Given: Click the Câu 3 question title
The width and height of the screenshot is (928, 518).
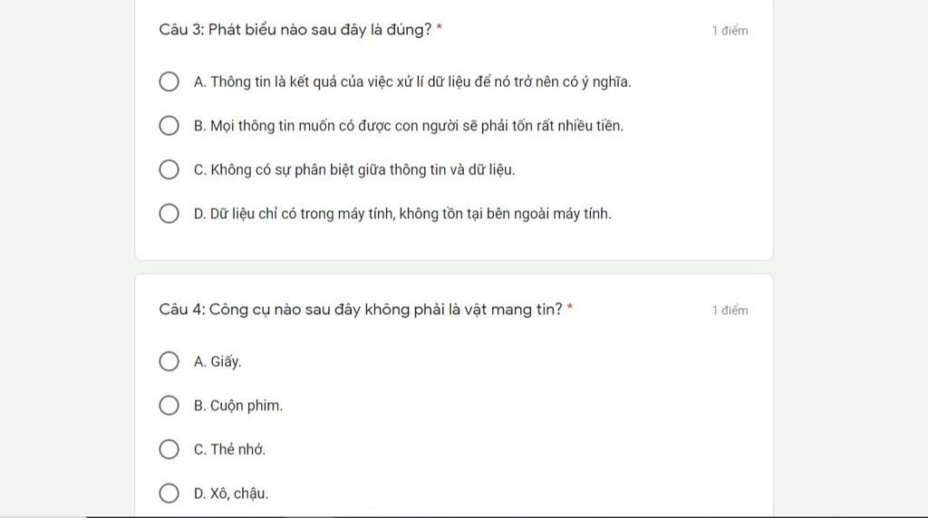Looking at the screenshot, I should click(295, 30).
